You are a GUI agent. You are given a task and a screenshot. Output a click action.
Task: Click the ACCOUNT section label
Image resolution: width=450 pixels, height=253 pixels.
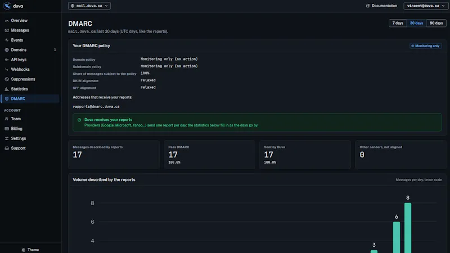click(x=12, y=110)
